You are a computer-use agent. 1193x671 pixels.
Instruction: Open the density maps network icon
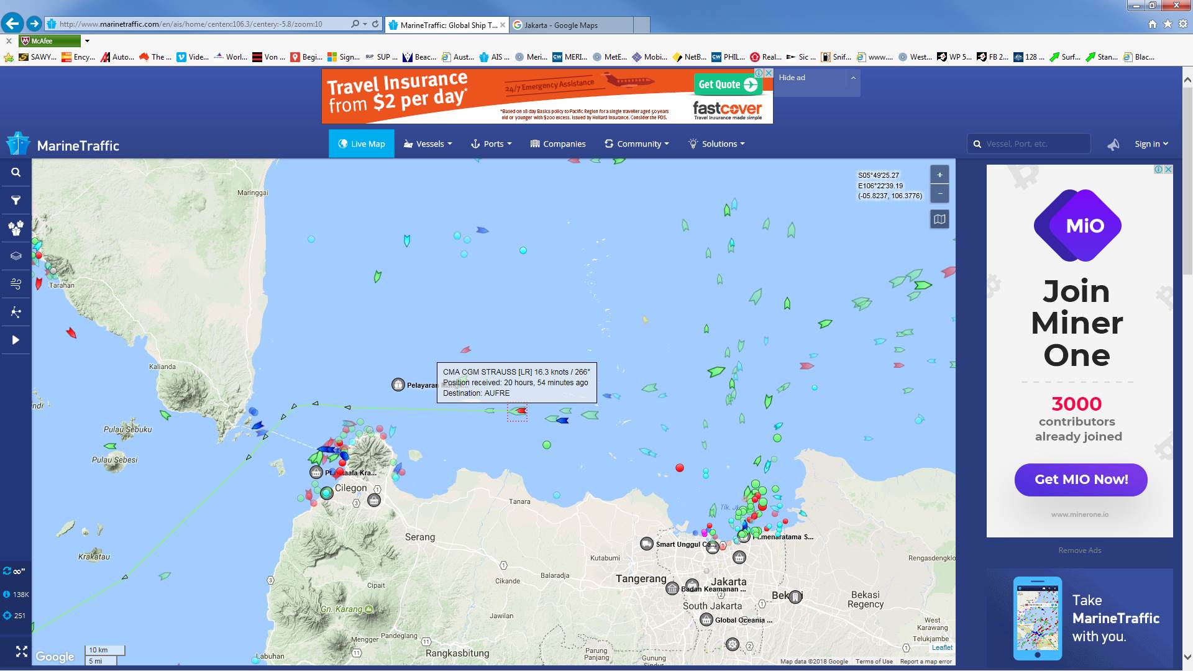16,312
